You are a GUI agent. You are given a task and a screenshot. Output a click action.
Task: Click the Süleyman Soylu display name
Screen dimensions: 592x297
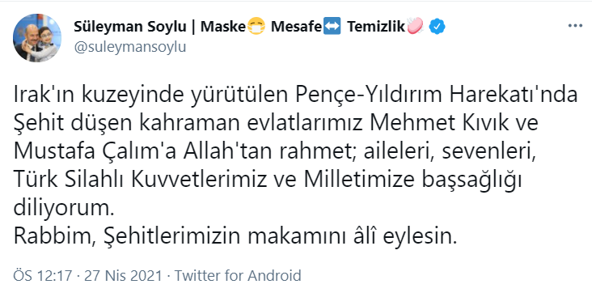130,27
